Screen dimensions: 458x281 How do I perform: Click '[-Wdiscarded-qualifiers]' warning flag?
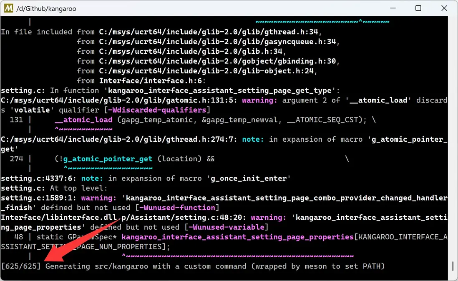(x=157, y=110)
